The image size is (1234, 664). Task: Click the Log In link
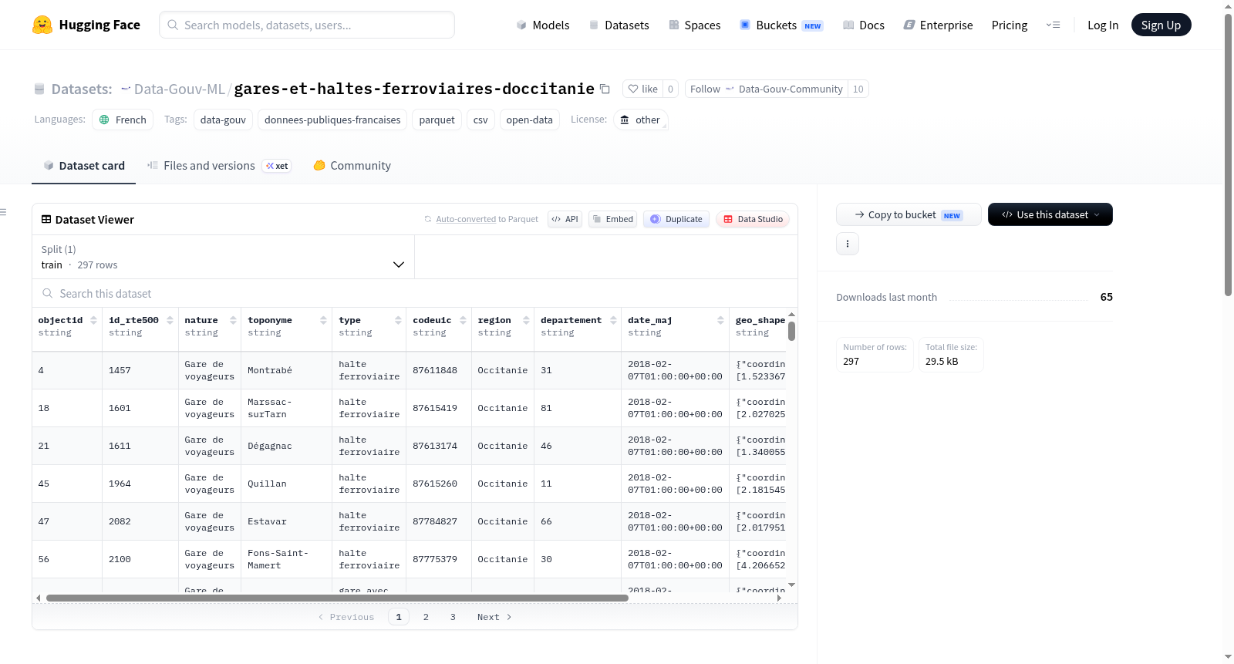click(x=1103, y=25)
